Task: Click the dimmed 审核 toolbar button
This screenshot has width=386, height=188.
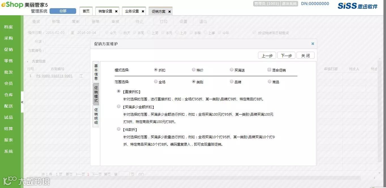Action: [115, 21]
